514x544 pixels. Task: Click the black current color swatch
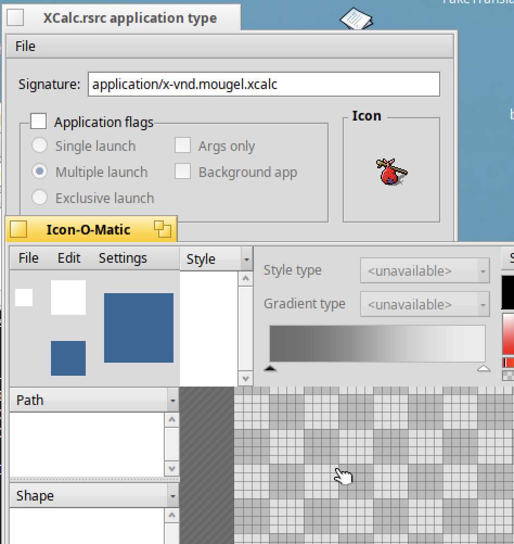[x=508, y=293]
